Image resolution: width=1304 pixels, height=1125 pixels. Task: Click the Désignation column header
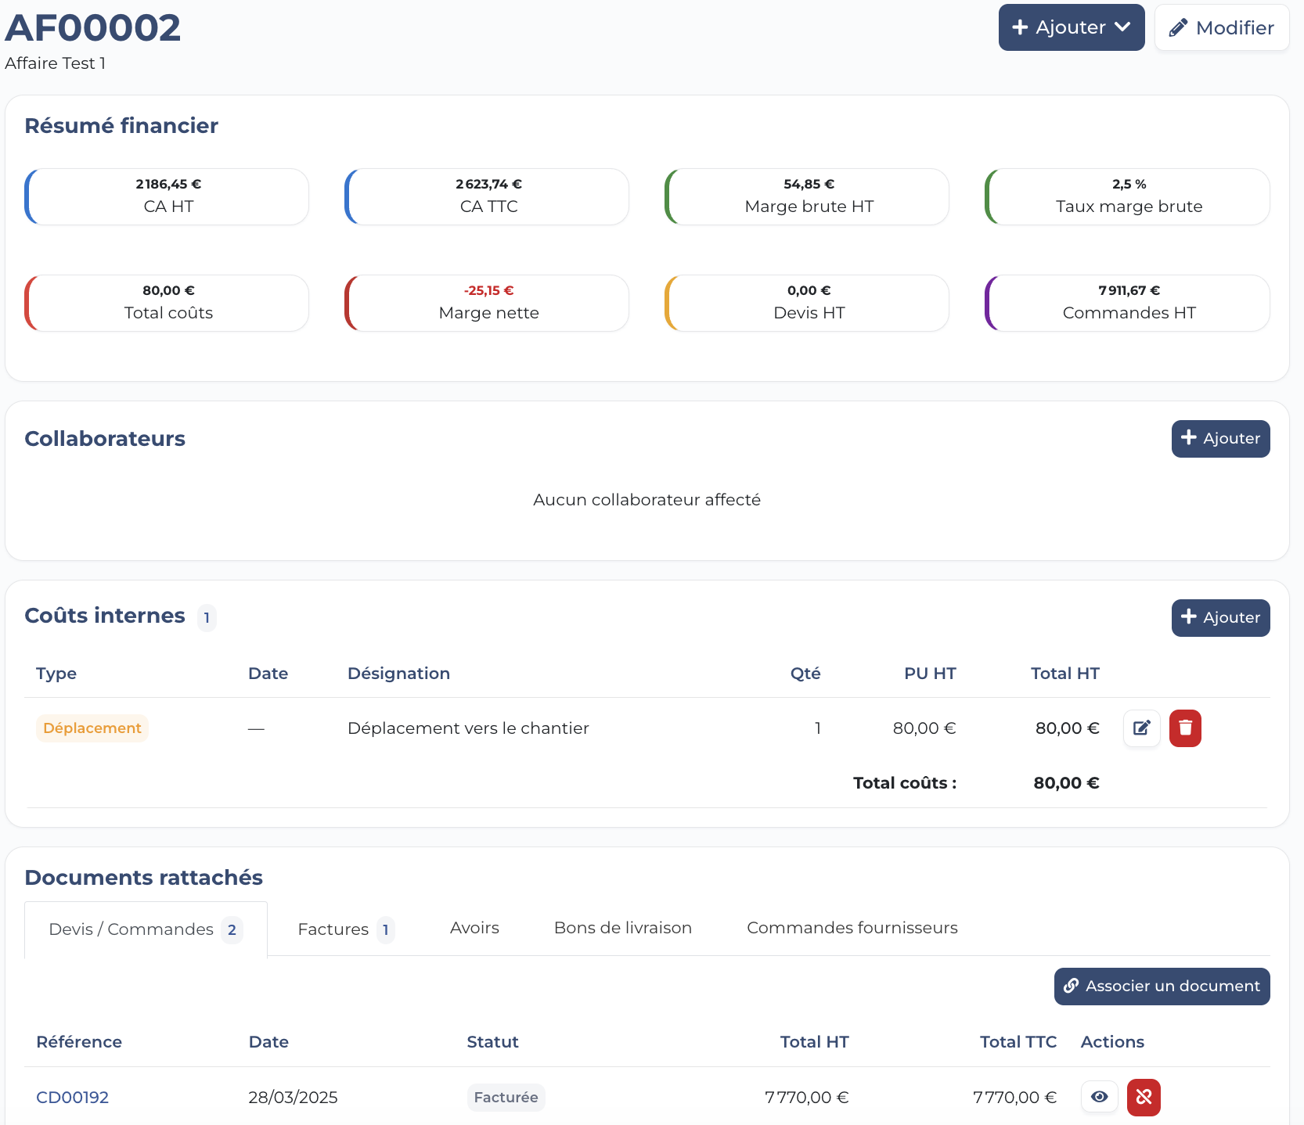click(398, 674)
